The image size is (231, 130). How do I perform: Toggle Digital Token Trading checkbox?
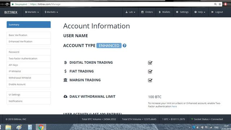(x=150, y=63)
